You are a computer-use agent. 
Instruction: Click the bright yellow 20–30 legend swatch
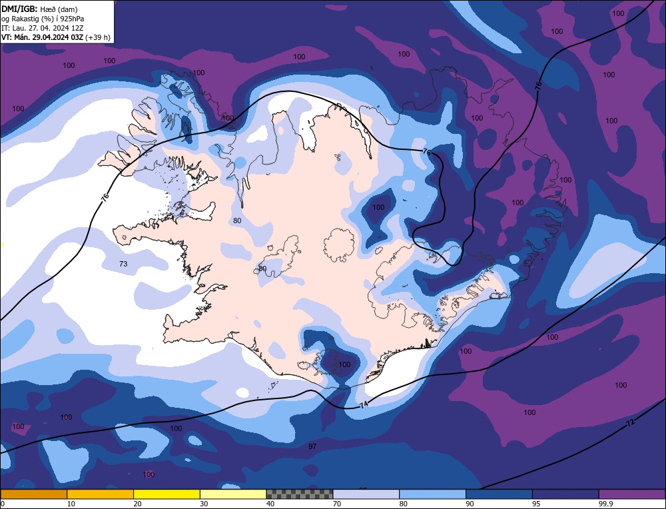[166, 494]
